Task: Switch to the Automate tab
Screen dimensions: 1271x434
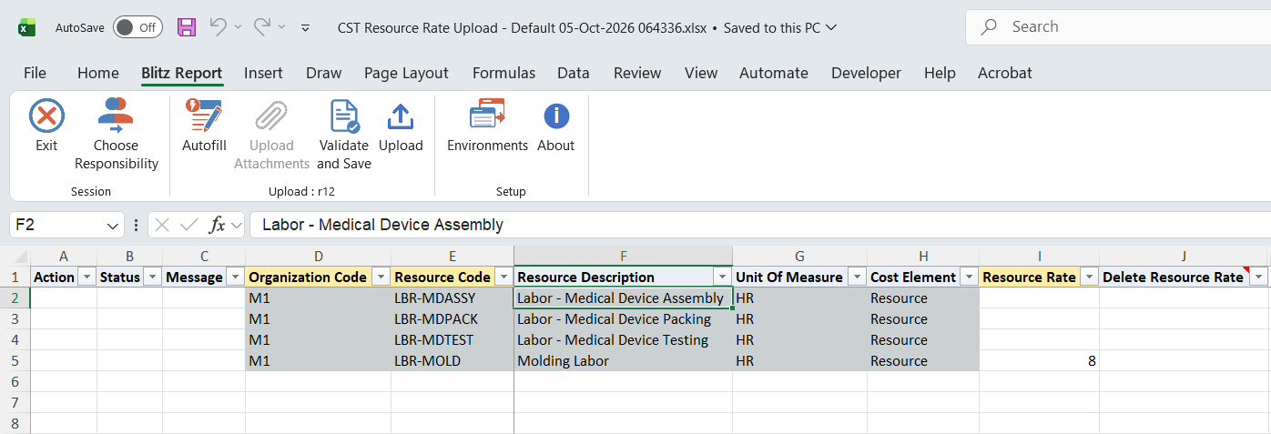Action: click(x=774, y=73)
